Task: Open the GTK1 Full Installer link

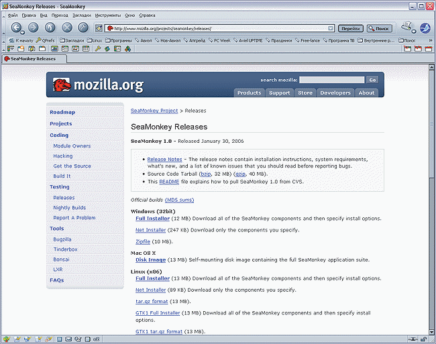Action: 158,313
